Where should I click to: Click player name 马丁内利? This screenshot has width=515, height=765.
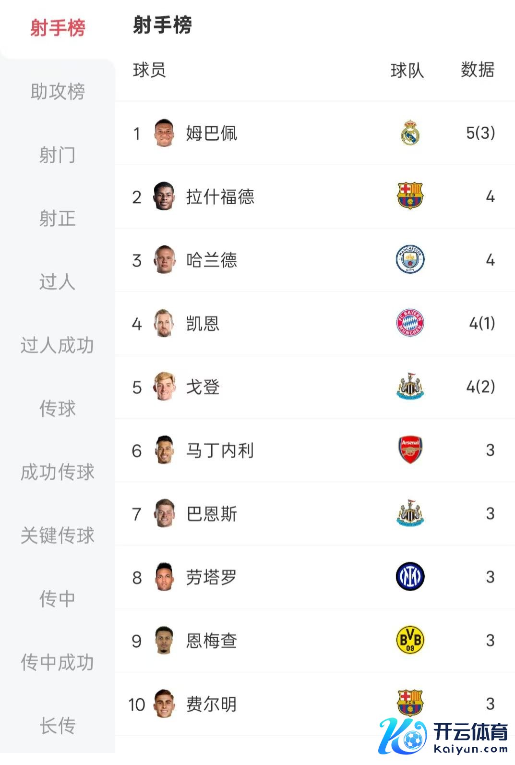220,450
